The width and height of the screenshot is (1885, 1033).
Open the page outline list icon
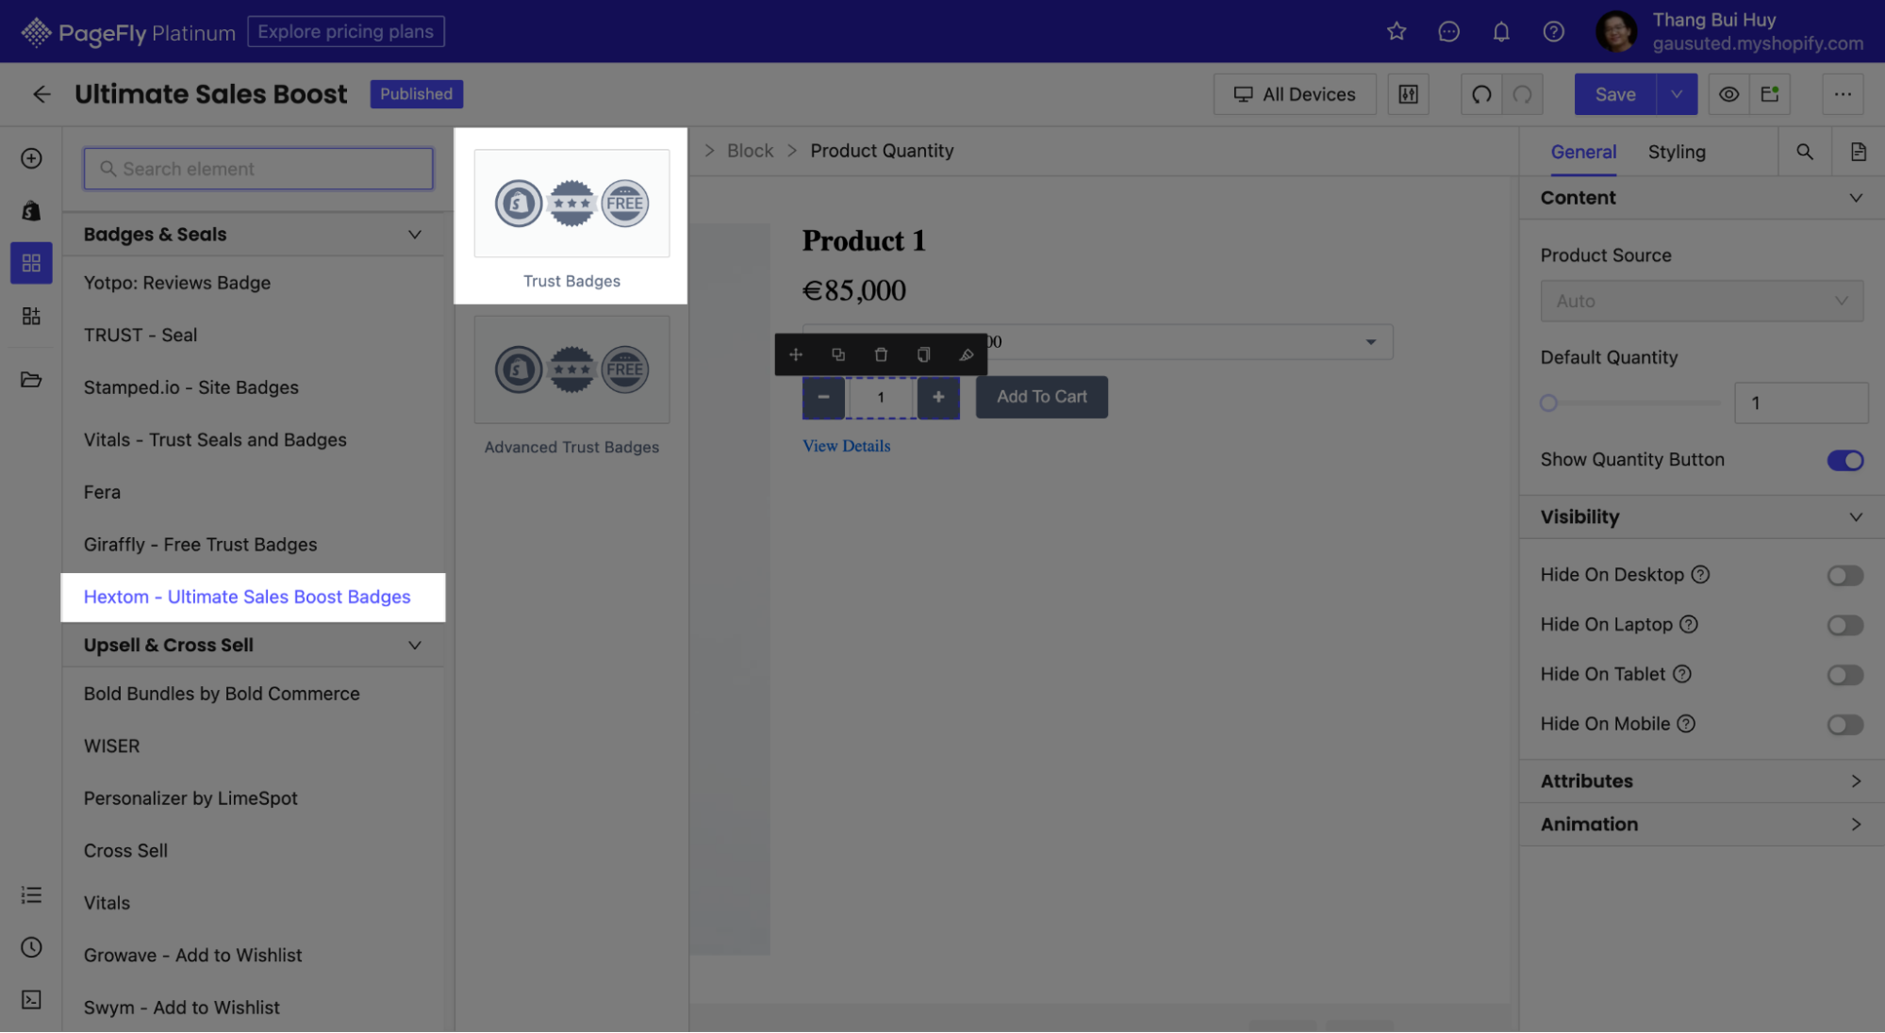31,895
